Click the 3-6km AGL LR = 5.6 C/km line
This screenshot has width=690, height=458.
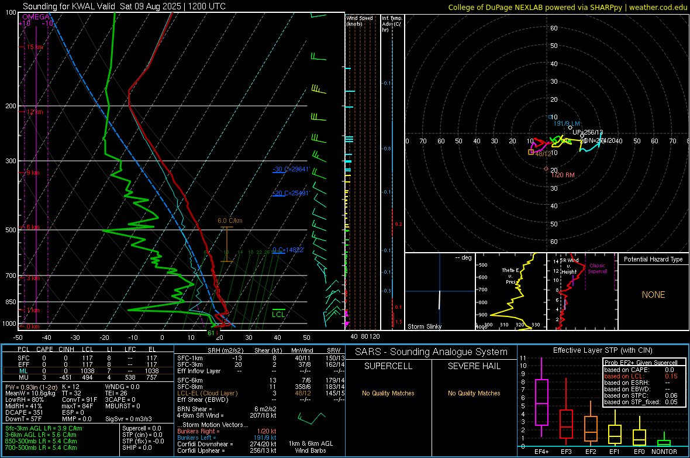(41, 435)
